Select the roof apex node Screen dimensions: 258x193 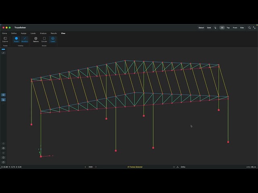[x=125, y=61]
